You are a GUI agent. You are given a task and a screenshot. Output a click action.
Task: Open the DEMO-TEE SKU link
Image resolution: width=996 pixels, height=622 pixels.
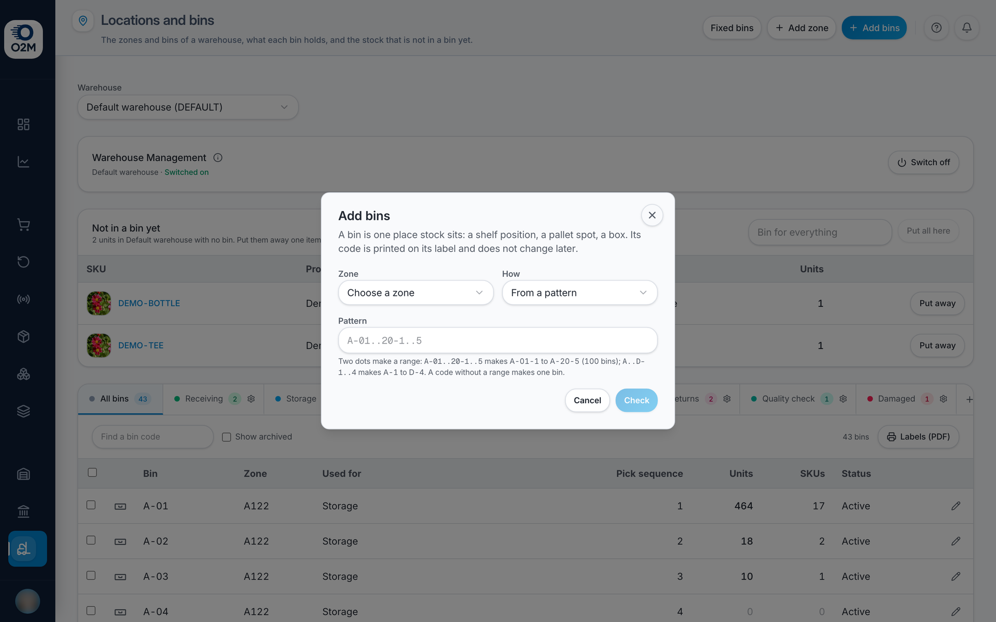[x=141, y=345]
